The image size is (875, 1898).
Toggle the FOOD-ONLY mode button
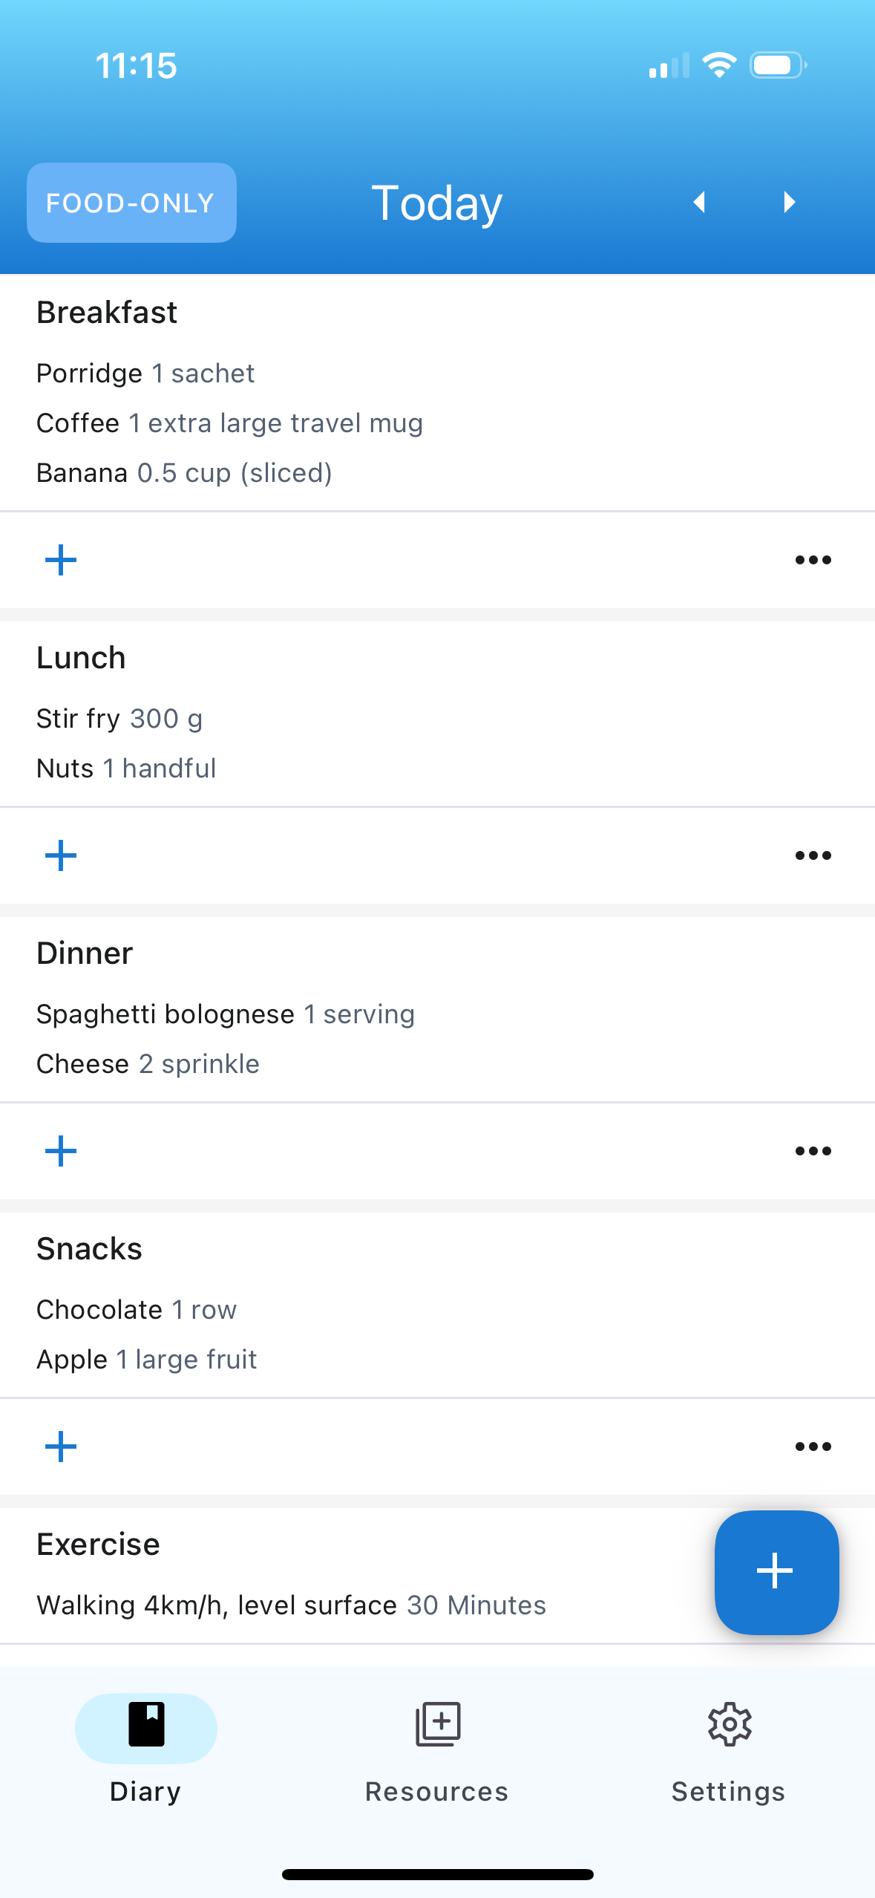click(131, 203)
